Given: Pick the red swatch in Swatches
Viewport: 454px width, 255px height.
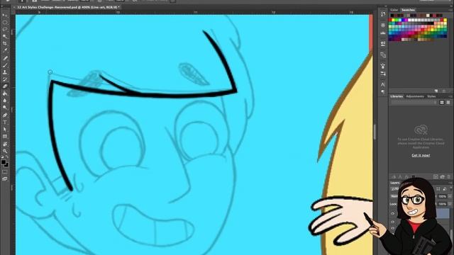Looking at the screenshot, I should (390, 20).
